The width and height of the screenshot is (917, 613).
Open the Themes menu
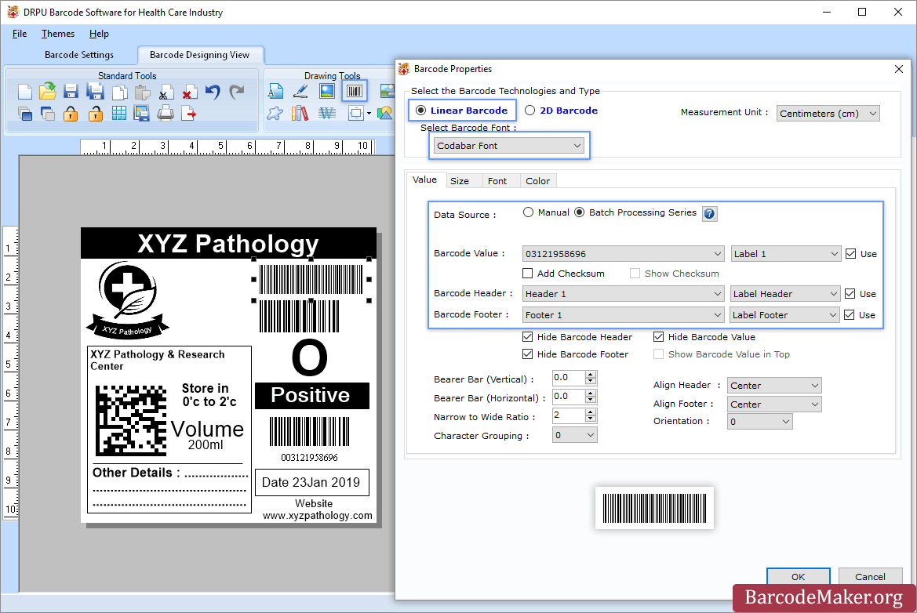pyautogui.click(x=58, y=34)
